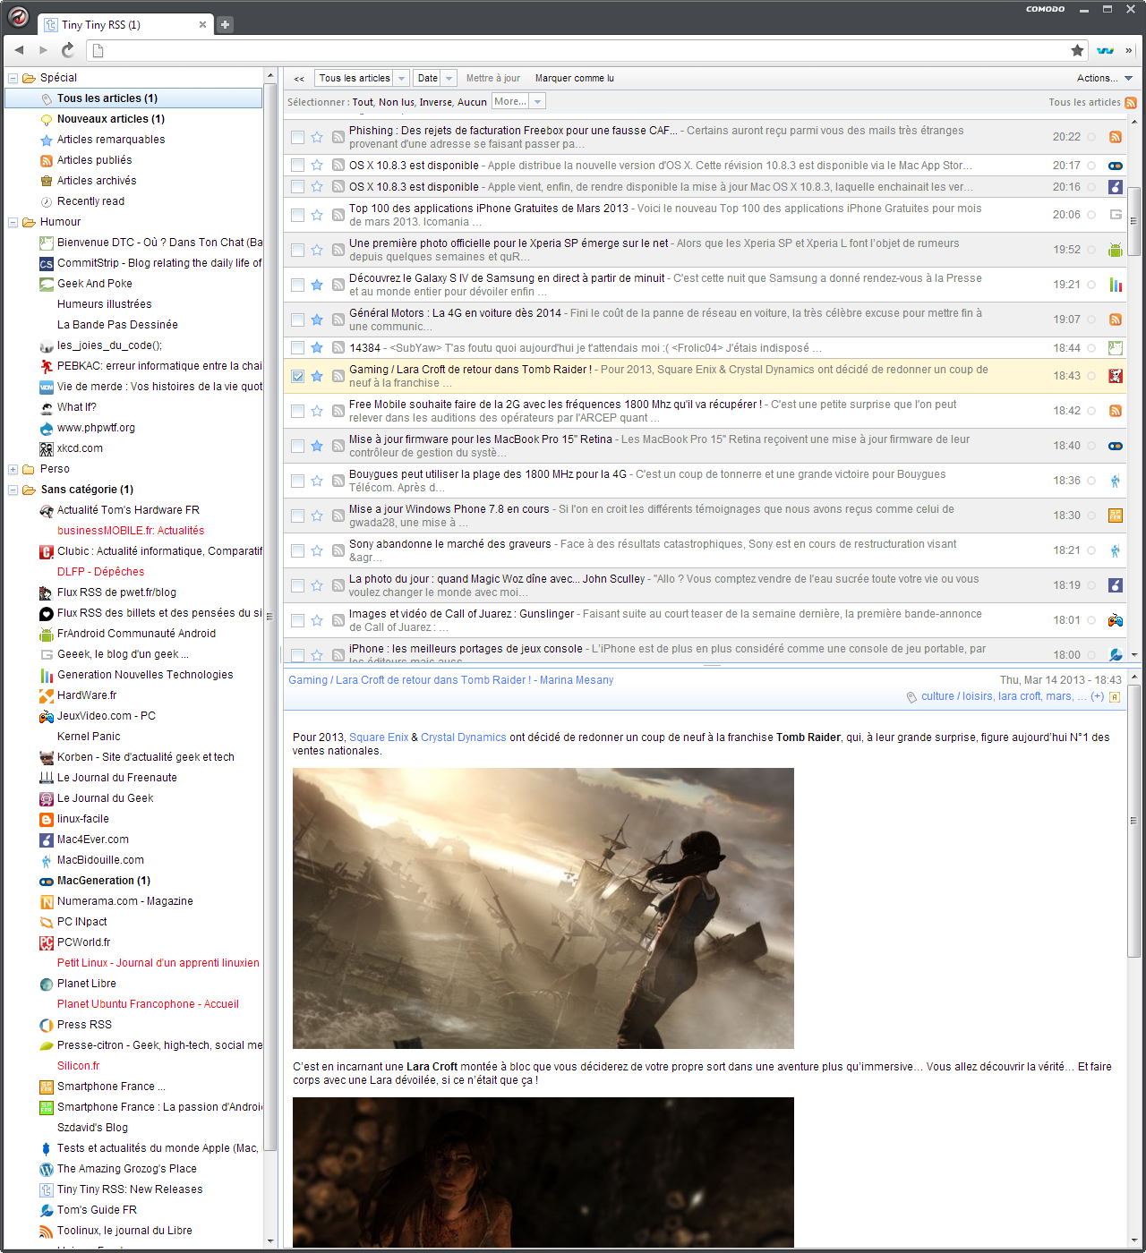Select Tous les articles (1) in sidebar
1146x1253 pixels.
pos(134,98)
